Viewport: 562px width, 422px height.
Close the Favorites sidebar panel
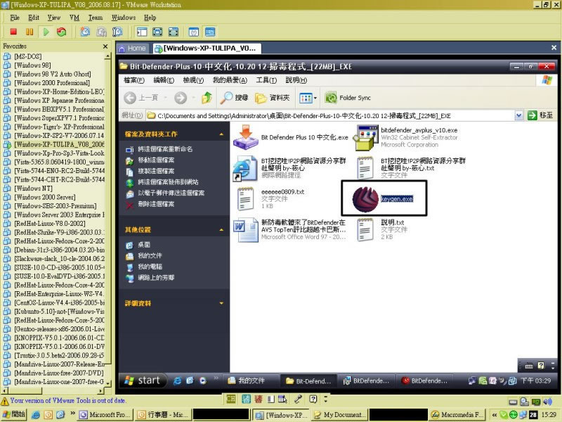[105, 46]
